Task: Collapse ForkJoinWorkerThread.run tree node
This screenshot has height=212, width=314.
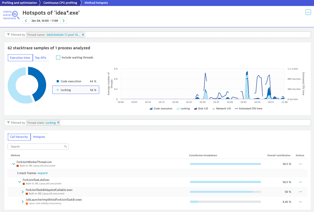Action: coord(13,164)
